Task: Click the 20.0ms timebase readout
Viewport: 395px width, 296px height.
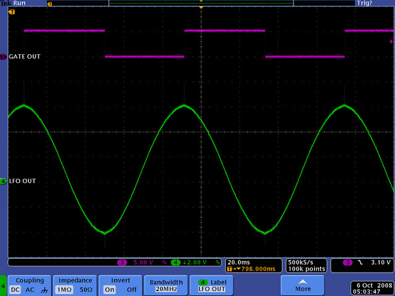Action: tap(239, 262)
